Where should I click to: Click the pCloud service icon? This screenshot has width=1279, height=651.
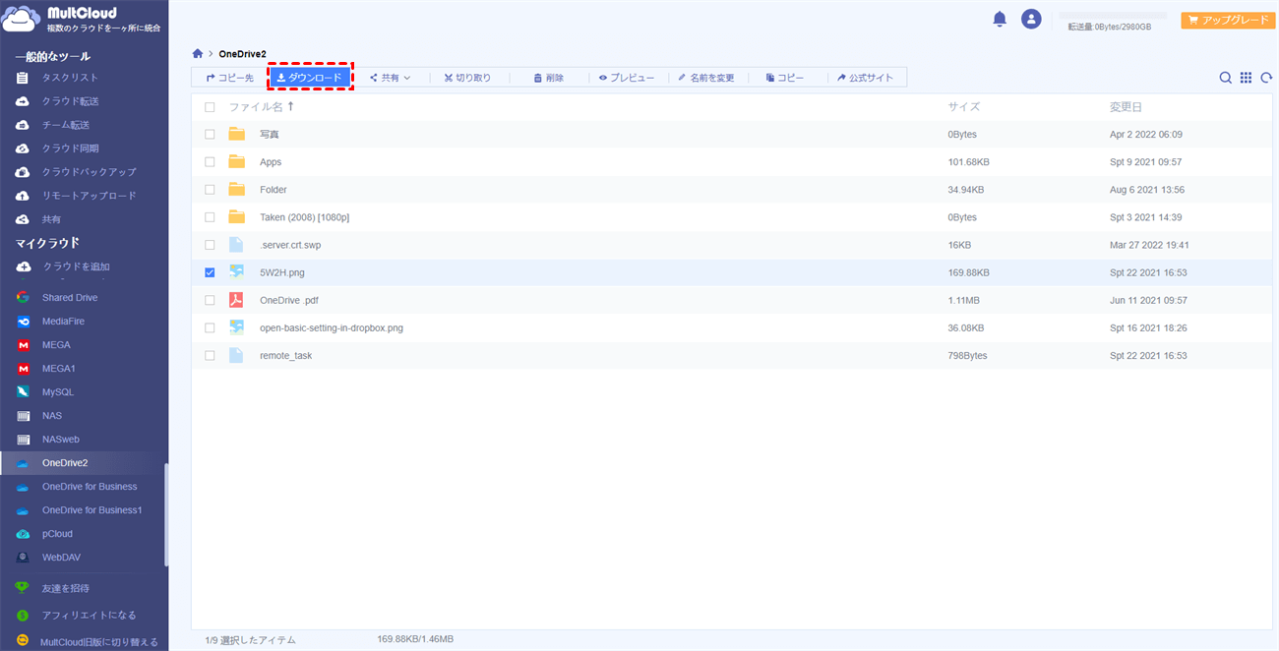tap(23, 534)
